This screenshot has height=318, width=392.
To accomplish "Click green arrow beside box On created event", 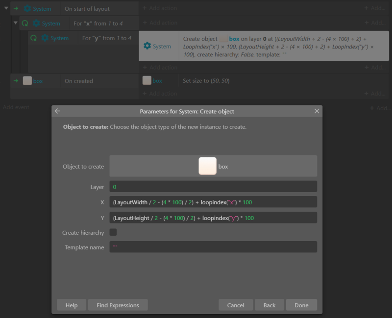I will coord(16,81).
